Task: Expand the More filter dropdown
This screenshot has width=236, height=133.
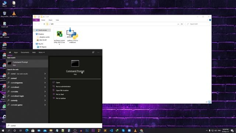Action: click(42, 52)
